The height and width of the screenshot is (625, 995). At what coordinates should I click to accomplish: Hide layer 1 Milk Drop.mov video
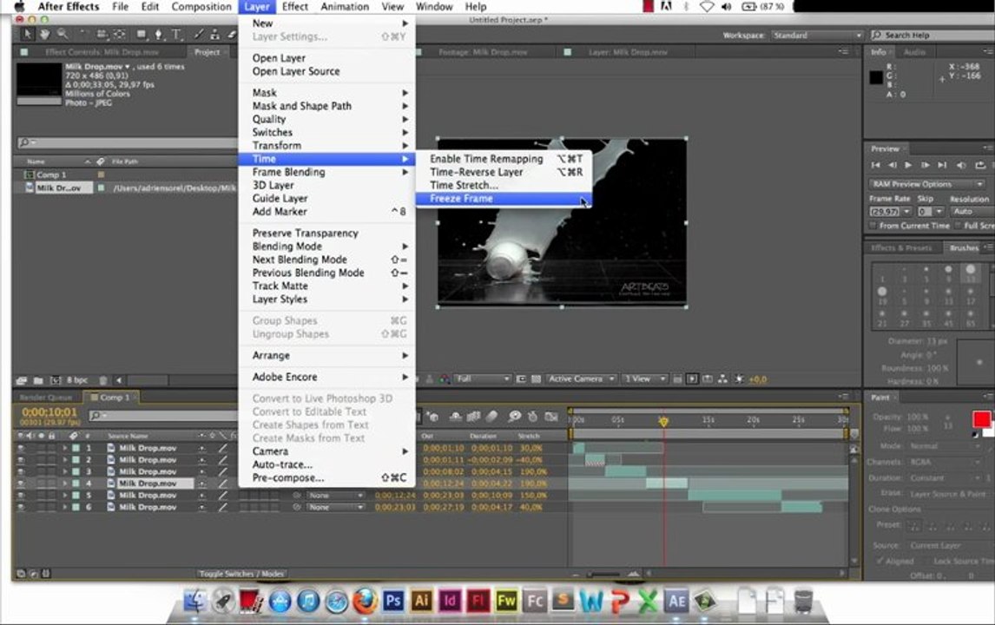(21, 448)
